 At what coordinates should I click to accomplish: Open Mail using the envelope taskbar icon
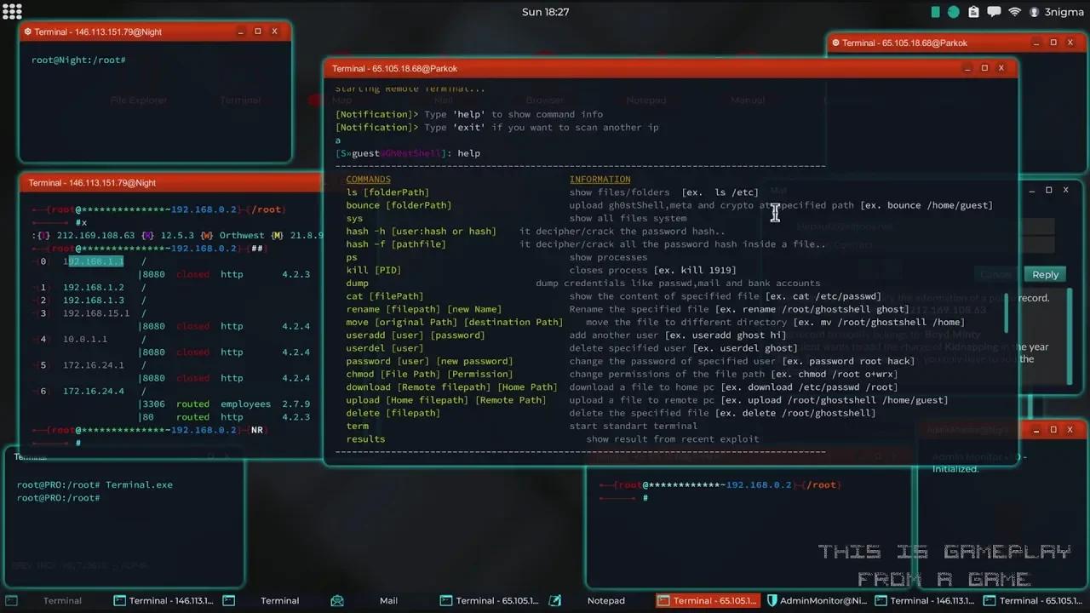337,600
